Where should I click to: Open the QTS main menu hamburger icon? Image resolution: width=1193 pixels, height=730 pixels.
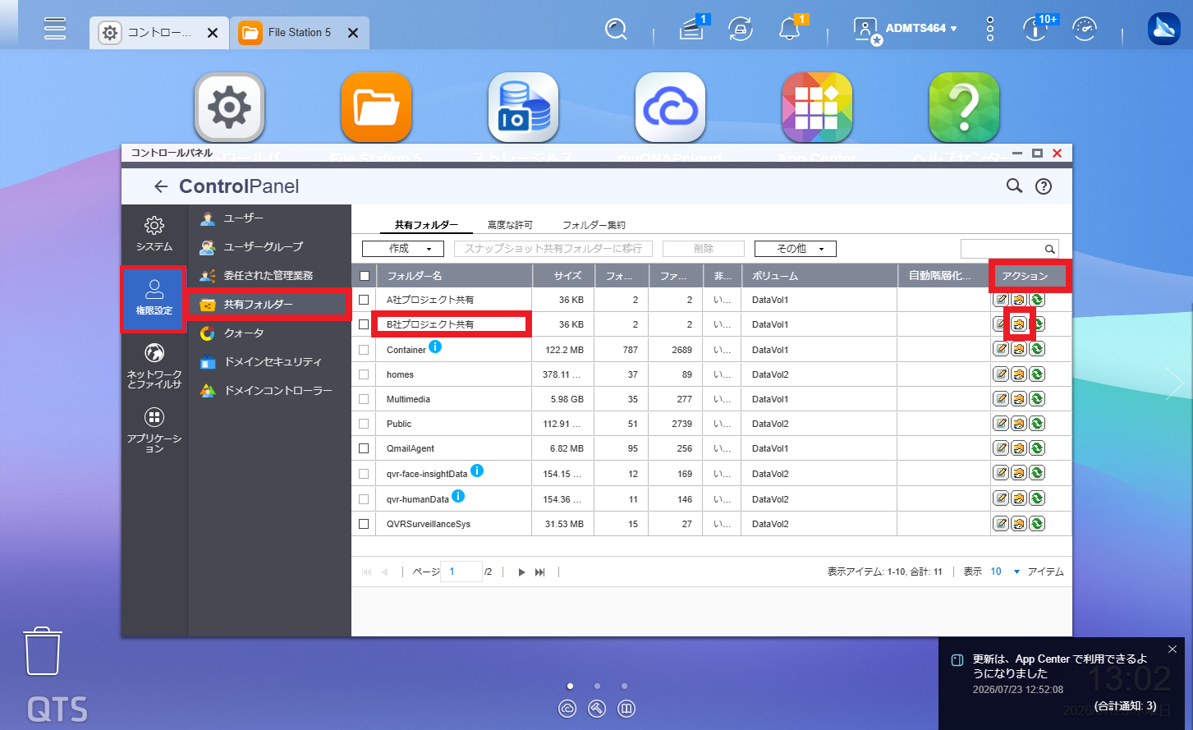click(x=55, y=29)
